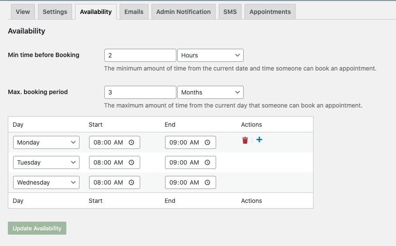
Task: Open clock picker for Monday end time
Action: point(207,142)
